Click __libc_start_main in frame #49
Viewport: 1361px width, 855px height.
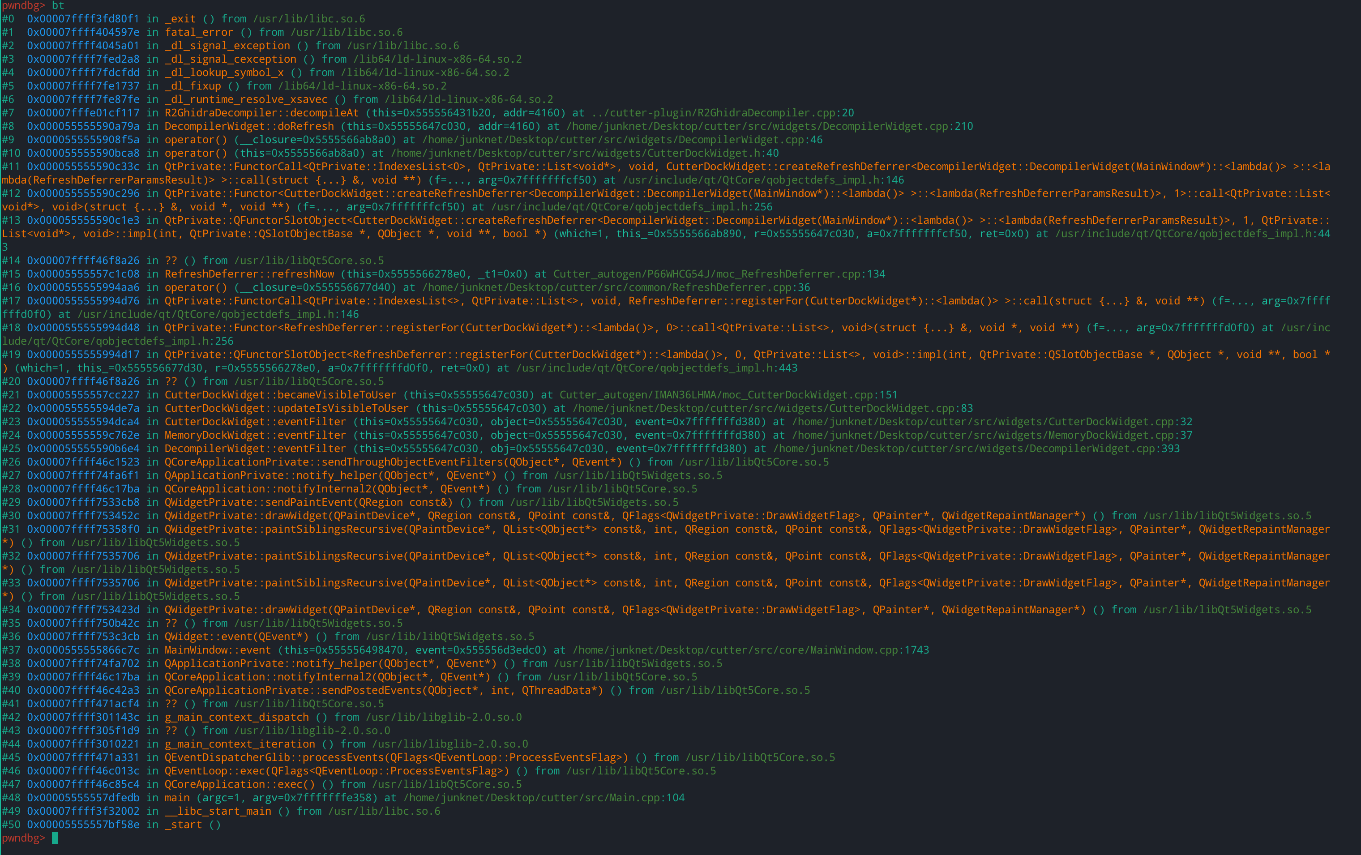click(218, 812)
